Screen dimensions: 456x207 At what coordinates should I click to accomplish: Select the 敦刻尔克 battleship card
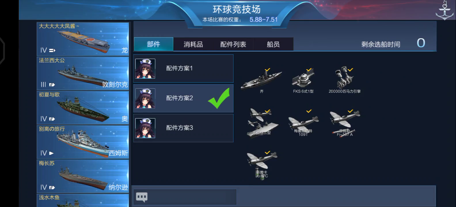pos(83,73)
